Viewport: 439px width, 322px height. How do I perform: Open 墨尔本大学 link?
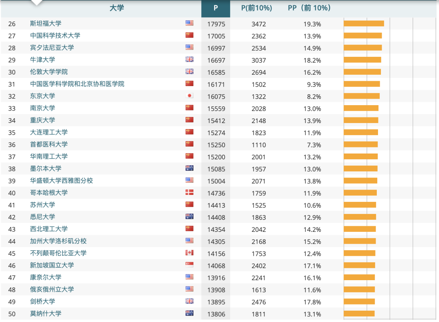pos(46,169)
